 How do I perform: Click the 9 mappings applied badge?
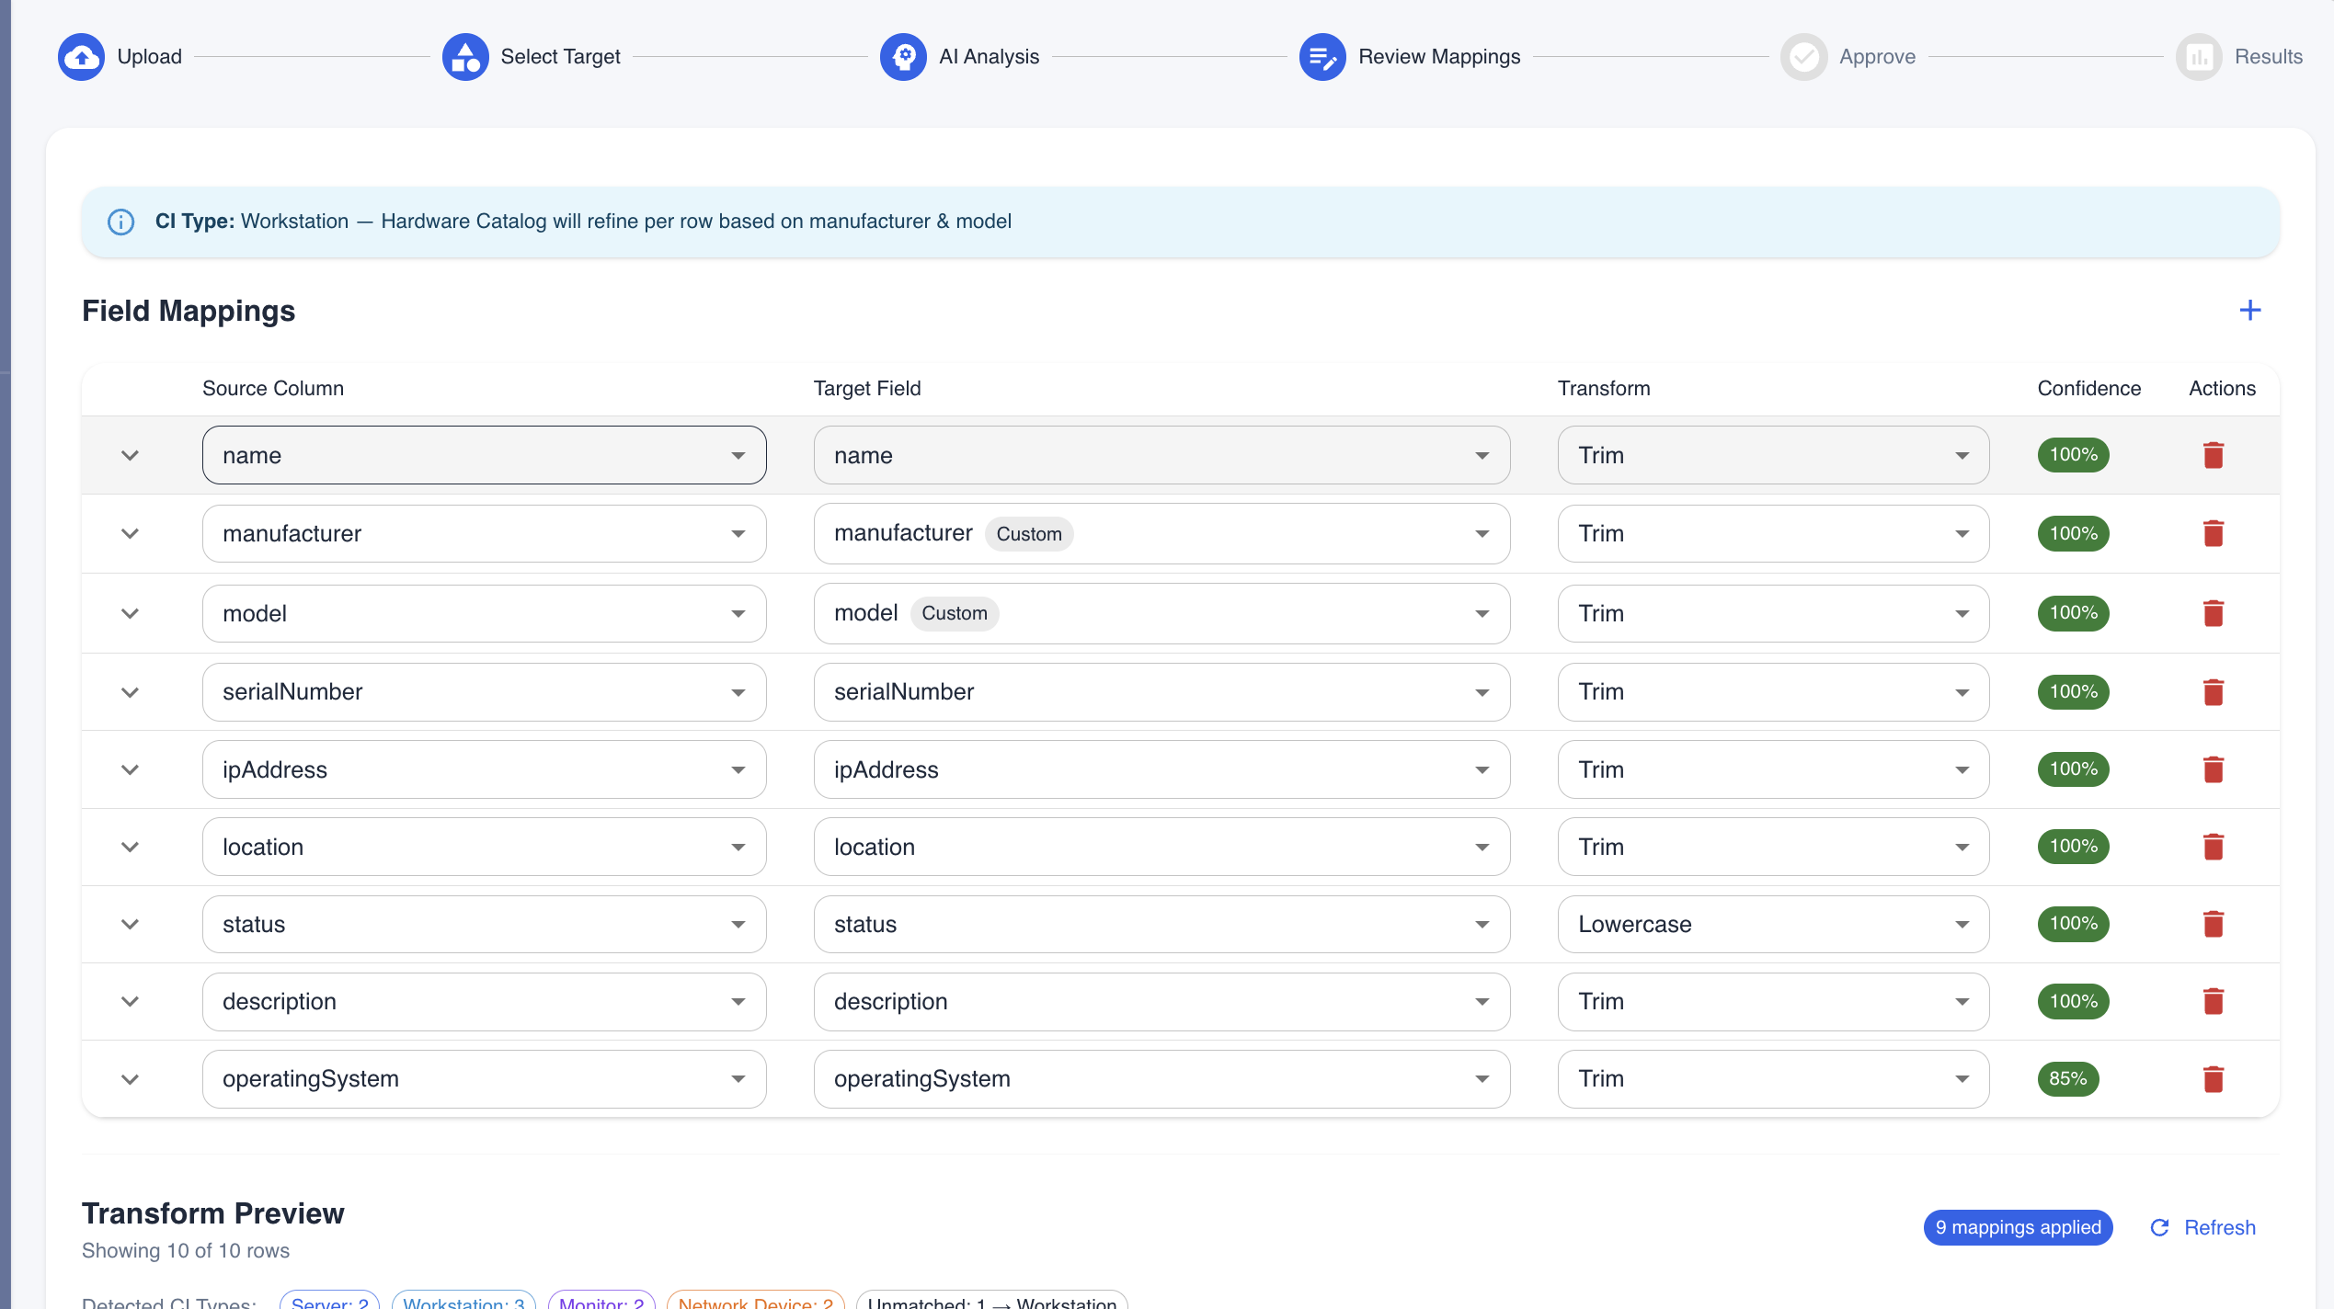tap(2018, 1228)
